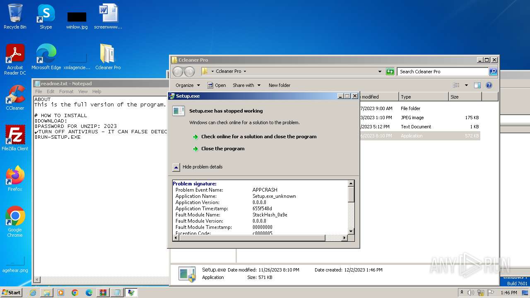Open Notepad Edit menu

(51, 91)
